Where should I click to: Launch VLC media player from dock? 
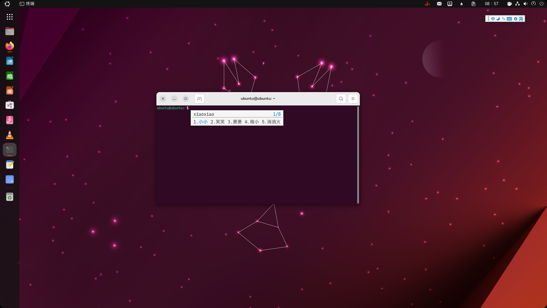pyautogui.click(x=10, y=135)
